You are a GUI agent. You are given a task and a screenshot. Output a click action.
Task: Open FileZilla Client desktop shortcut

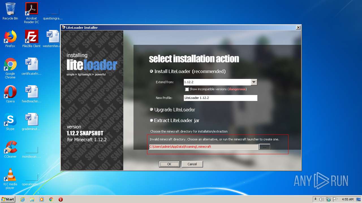click(x=31, y=39)
